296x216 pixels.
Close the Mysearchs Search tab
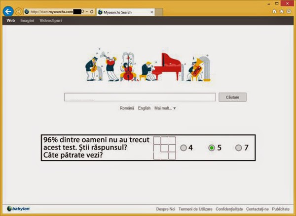click(151, 12)
